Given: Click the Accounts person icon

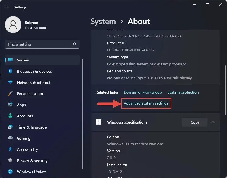Looking at the screenshot, I should [10, 116].
